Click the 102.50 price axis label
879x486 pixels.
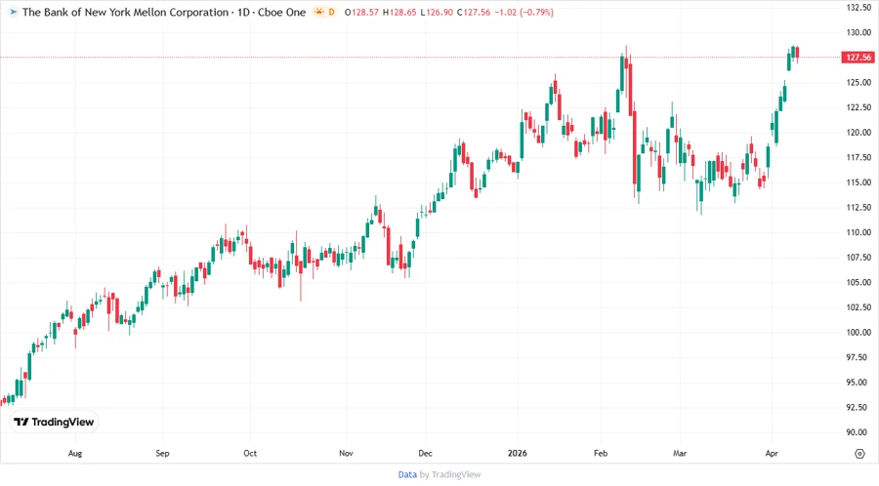[x=858, y=307]
